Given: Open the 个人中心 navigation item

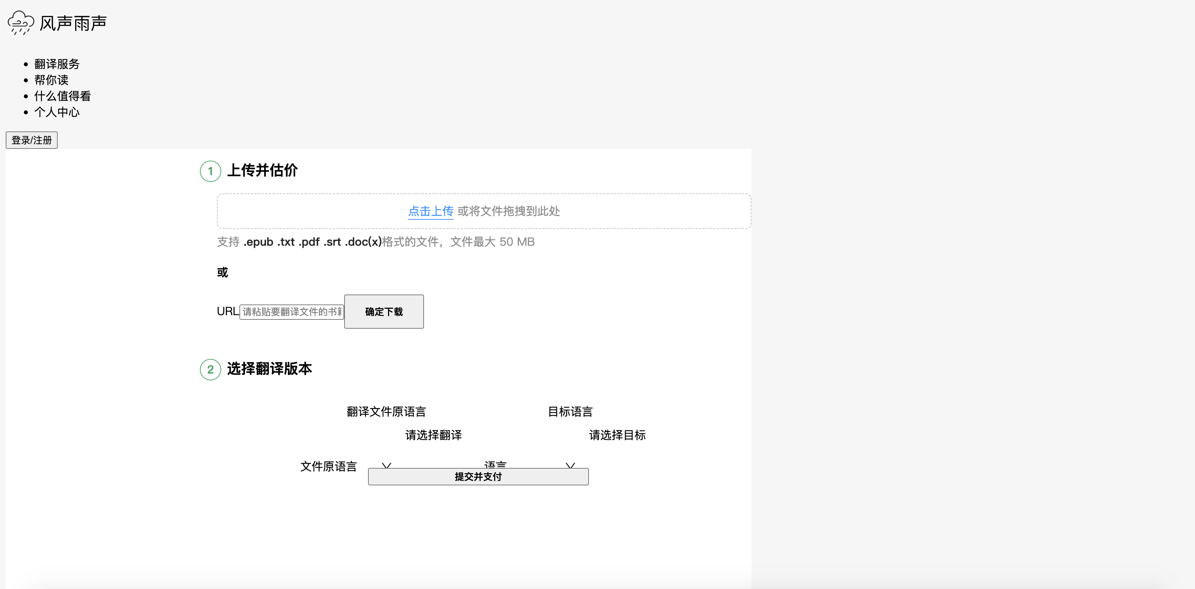Looking at the screenshot, I should click(57, 112).
